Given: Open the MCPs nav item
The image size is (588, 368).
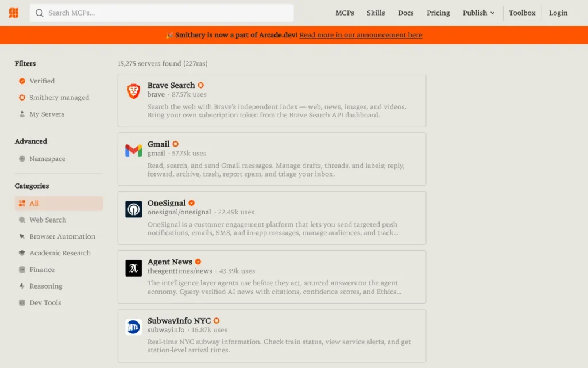Looking at the screenshot, I should pos(345,13).
